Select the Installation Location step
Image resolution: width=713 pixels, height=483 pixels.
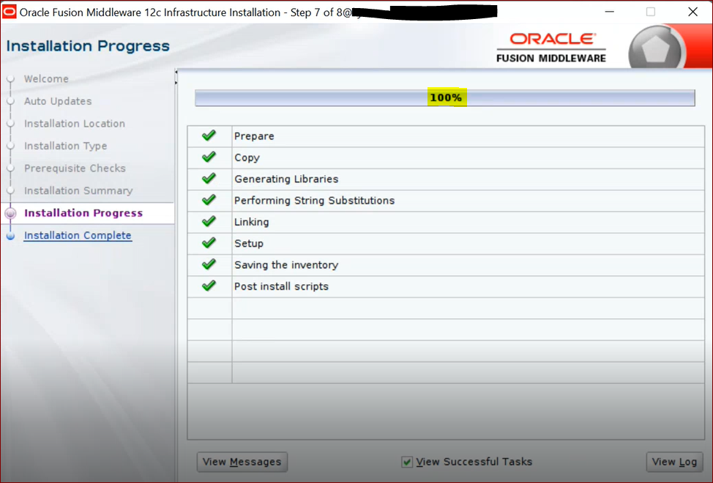(75, 123)
